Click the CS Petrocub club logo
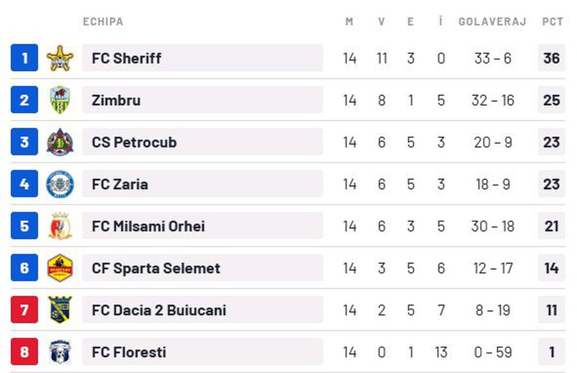 pos(60,142)
